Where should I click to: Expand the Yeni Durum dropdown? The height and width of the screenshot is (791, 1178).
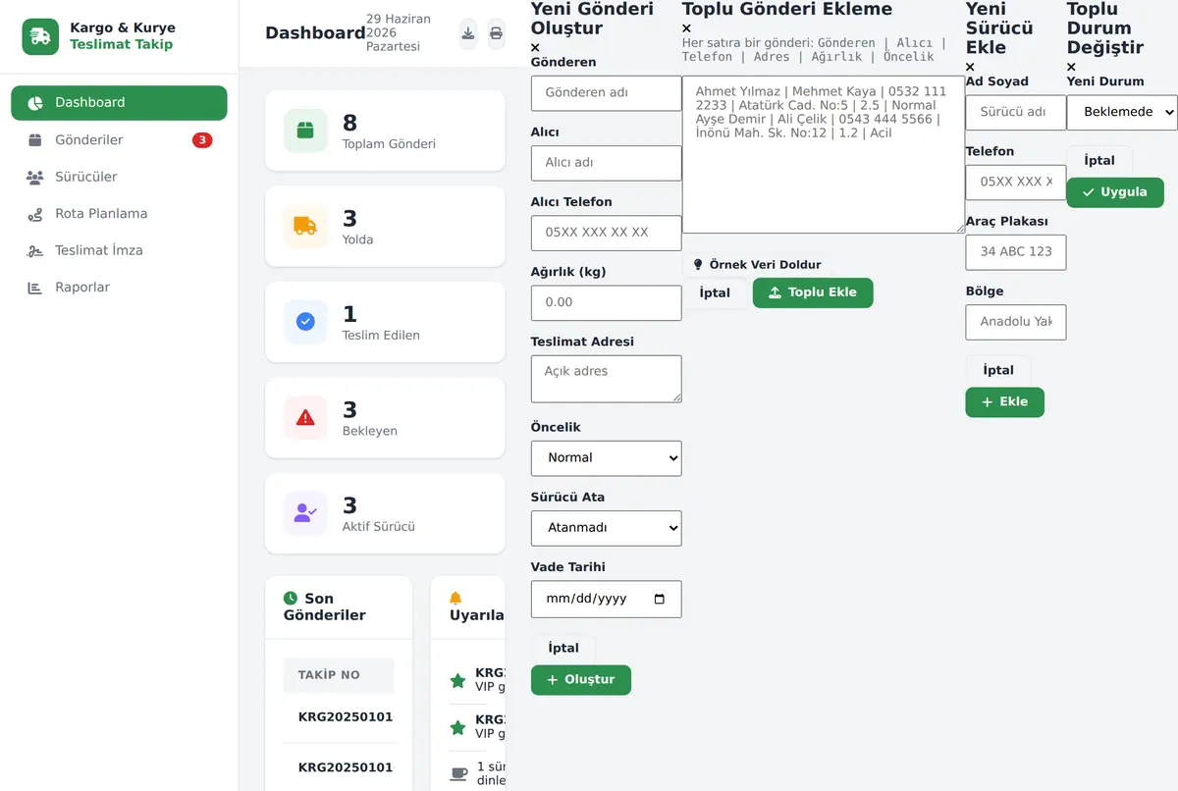[1122, 112]
